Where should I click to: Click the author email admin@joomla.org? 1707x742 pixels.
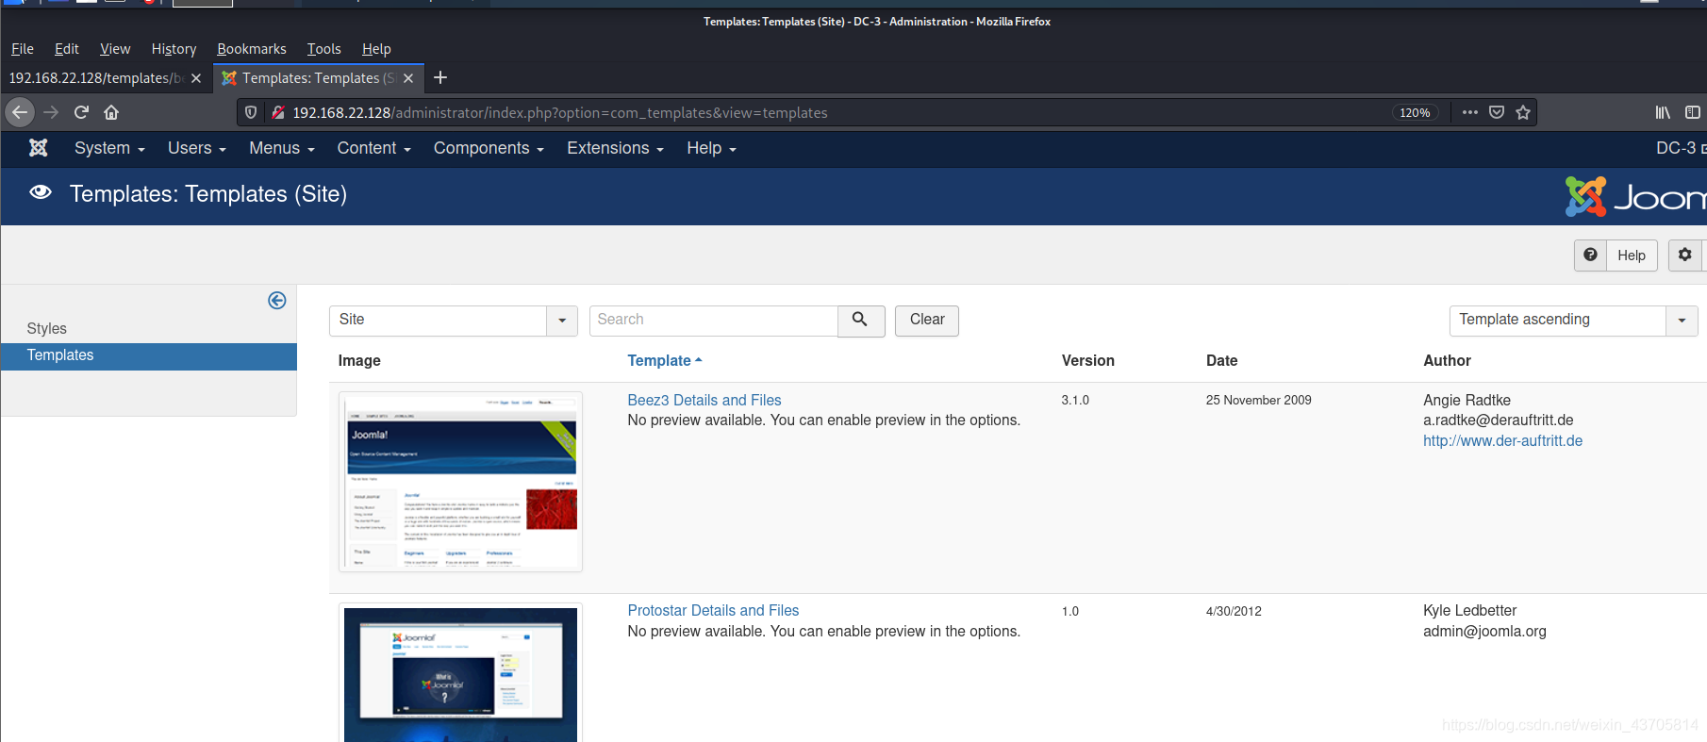pyautogui.click(x=1484, y=632)
